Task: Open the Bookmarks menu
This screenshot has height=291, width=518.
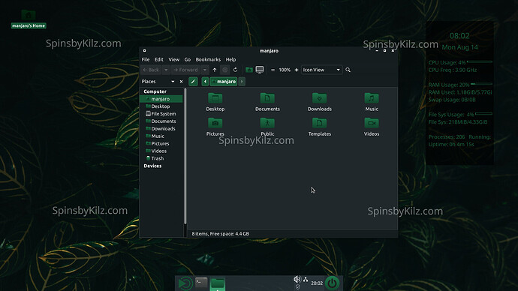Action: [208, 60]
